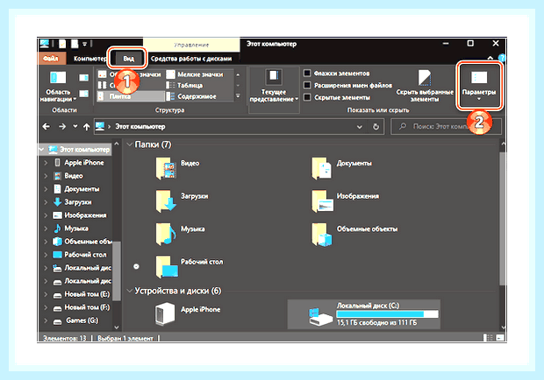Collapse the Папки (7) group
The width and height of the screenshot is (544, 380).
[x=130, y=144]
